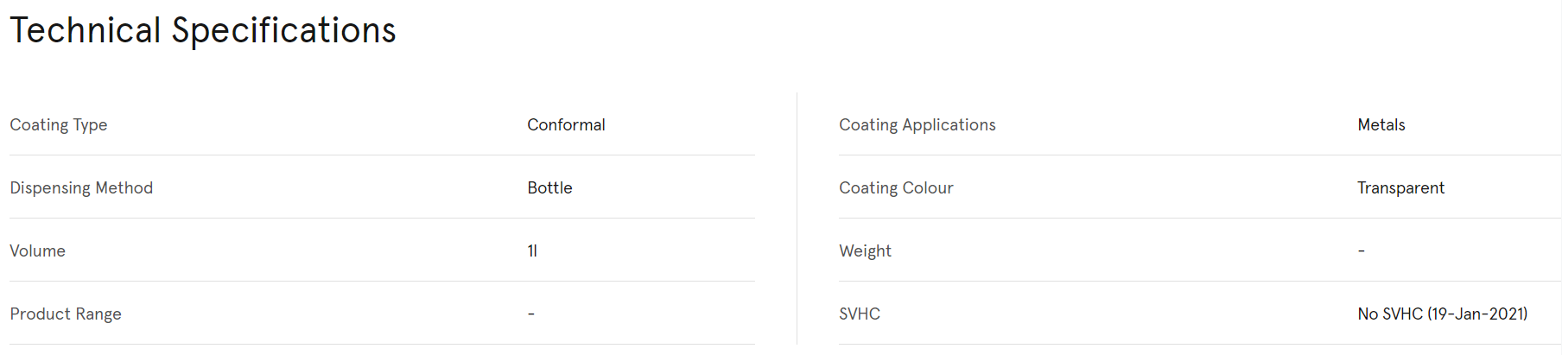
Task: Click the 'No SVHC' value text
Action: coord(1389,314)
